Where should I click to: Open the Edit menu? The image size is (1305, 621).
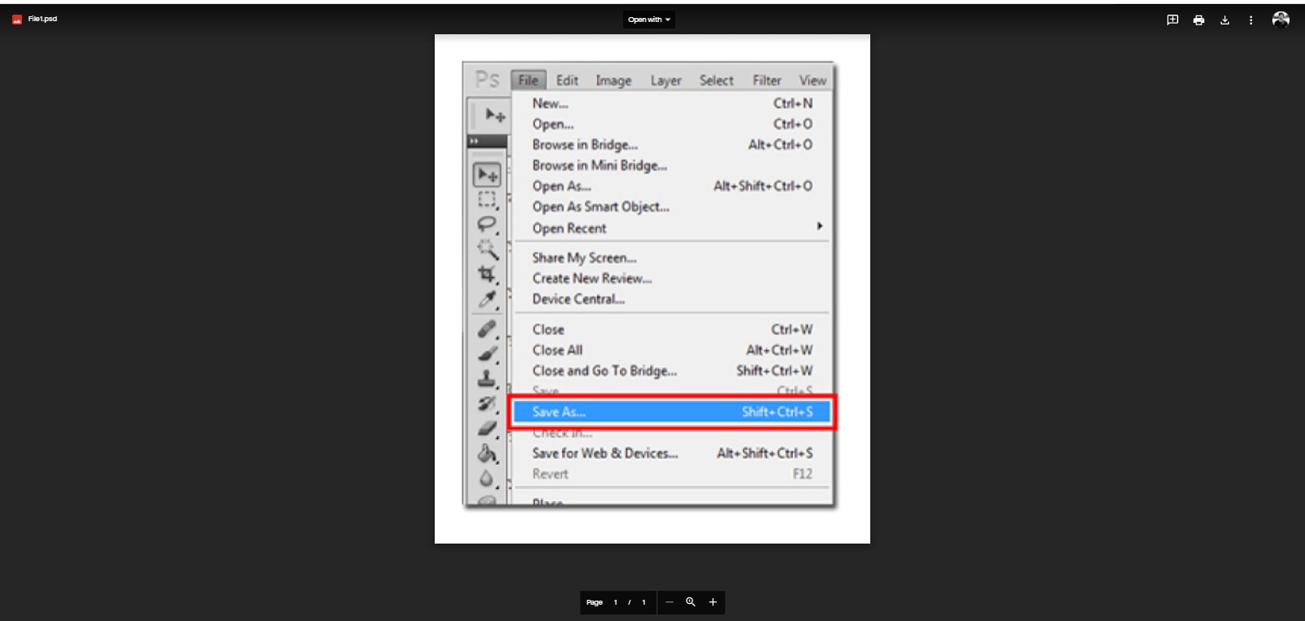[x=567, y=80]
